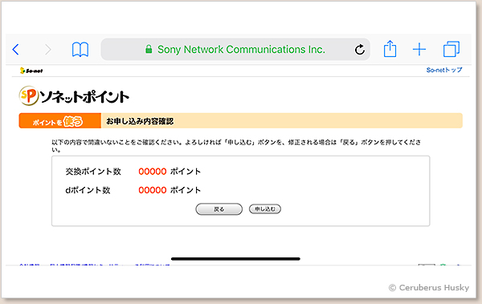
Task: Go back with Safari's back arrow
Action: (16, 49)
